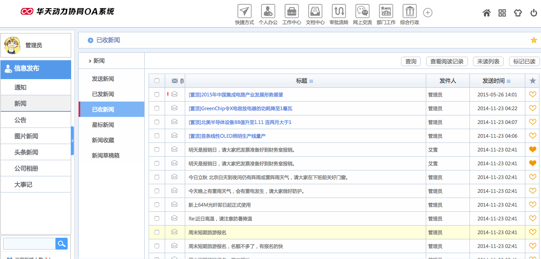541x259 pixels.
Task: Open the 审批流转 approval flow icon
Action: pos(339,11)
